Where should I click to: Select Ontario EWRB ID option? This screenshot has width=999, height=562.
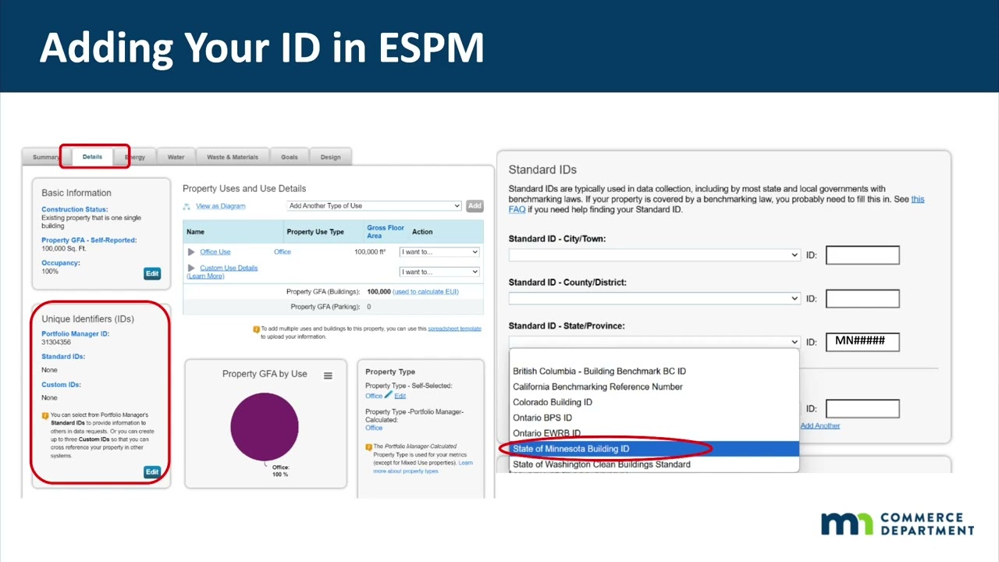click(x=546, y=433)
